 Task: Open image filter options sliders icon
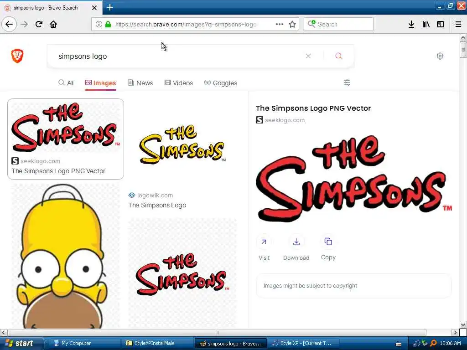click(347, 82)
